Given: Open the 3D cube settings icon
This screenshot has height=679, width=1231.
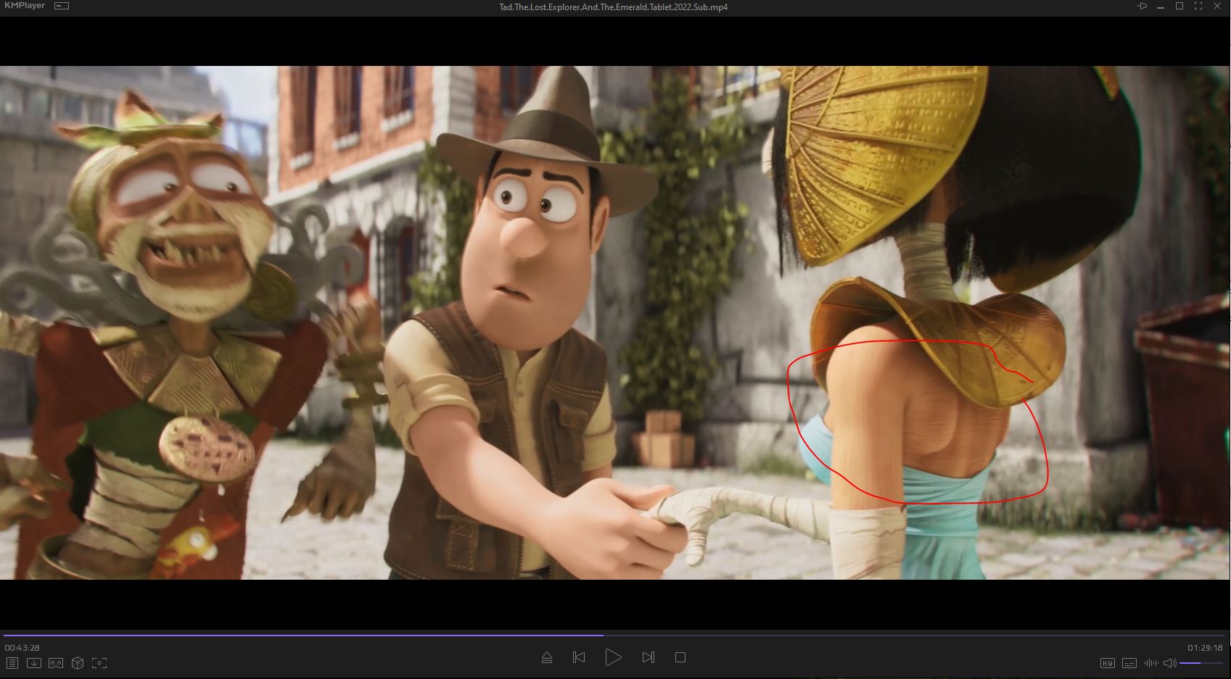Looking at the screenshot, I should [78, 663].
